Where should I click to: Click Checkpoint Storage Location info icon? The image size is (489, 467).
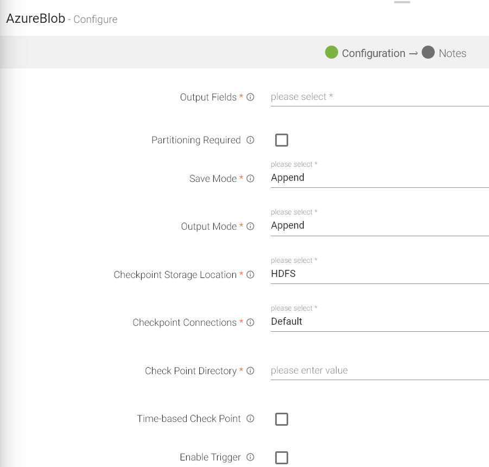tap(250, 275)
